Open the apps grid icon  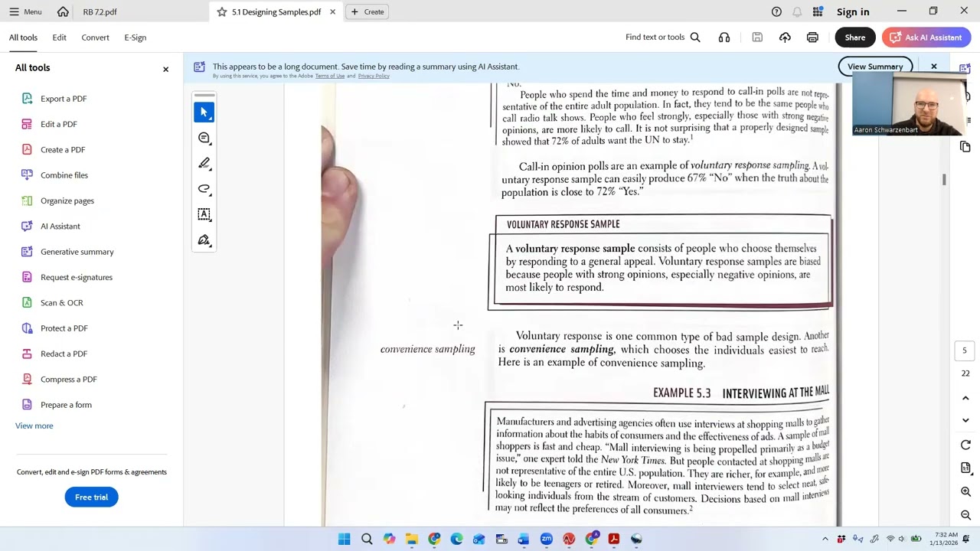(x=818, y=11)
